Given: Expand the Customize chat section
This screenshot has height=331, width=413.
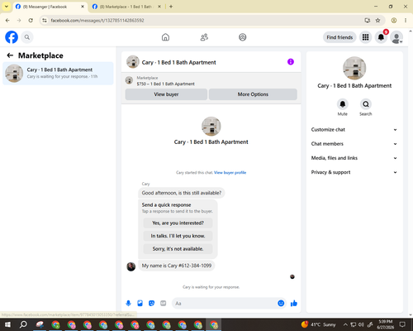Looking at the screenshot, I should click(x=354, y=130).
